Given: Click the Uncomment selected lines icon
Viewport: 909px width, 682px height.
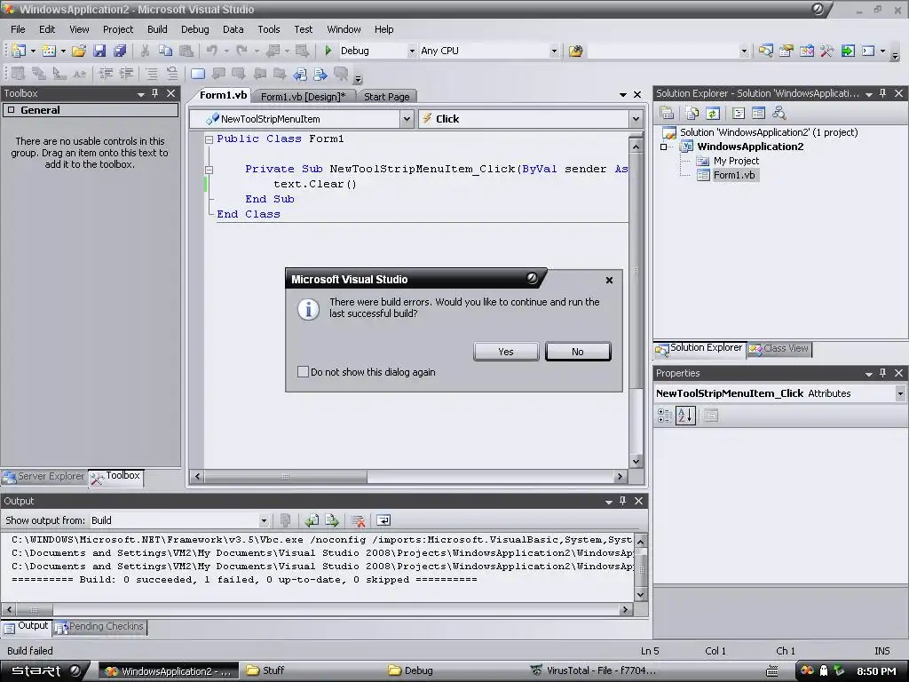Looking at the screenshot, I should click(x=172, y=74).
